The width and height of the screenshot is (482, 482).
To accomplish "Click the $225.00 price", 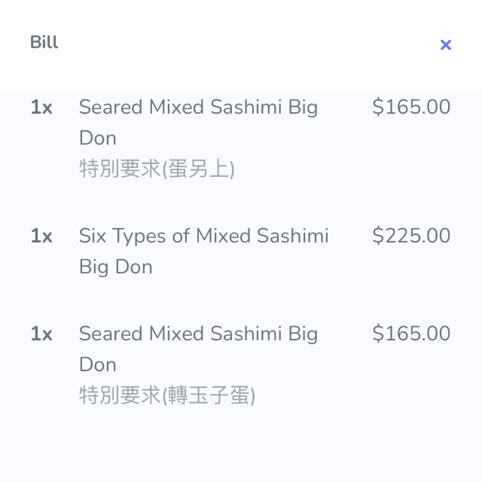I will (411, 236).
